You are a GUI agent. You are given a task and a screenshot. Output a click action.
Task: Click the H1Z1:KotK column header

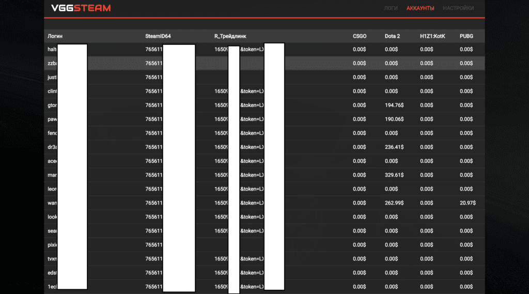tap(432, 36)
